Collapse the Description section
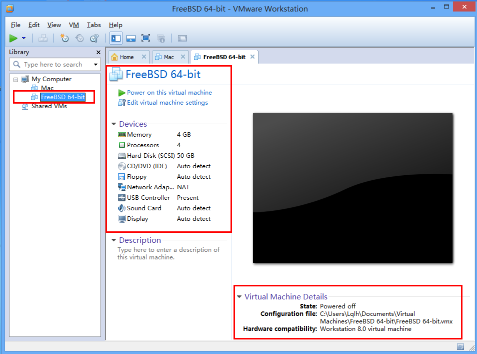The height and width of the screenshot is (354, 477). click(114, 240)
